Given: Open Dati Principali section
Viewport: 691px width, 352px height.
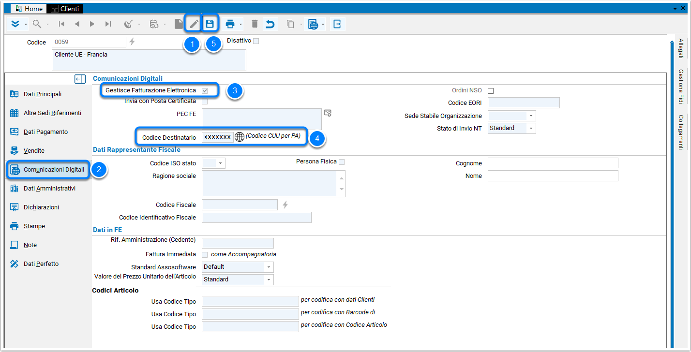Looking at the screenshot, I should click(47, 94).
